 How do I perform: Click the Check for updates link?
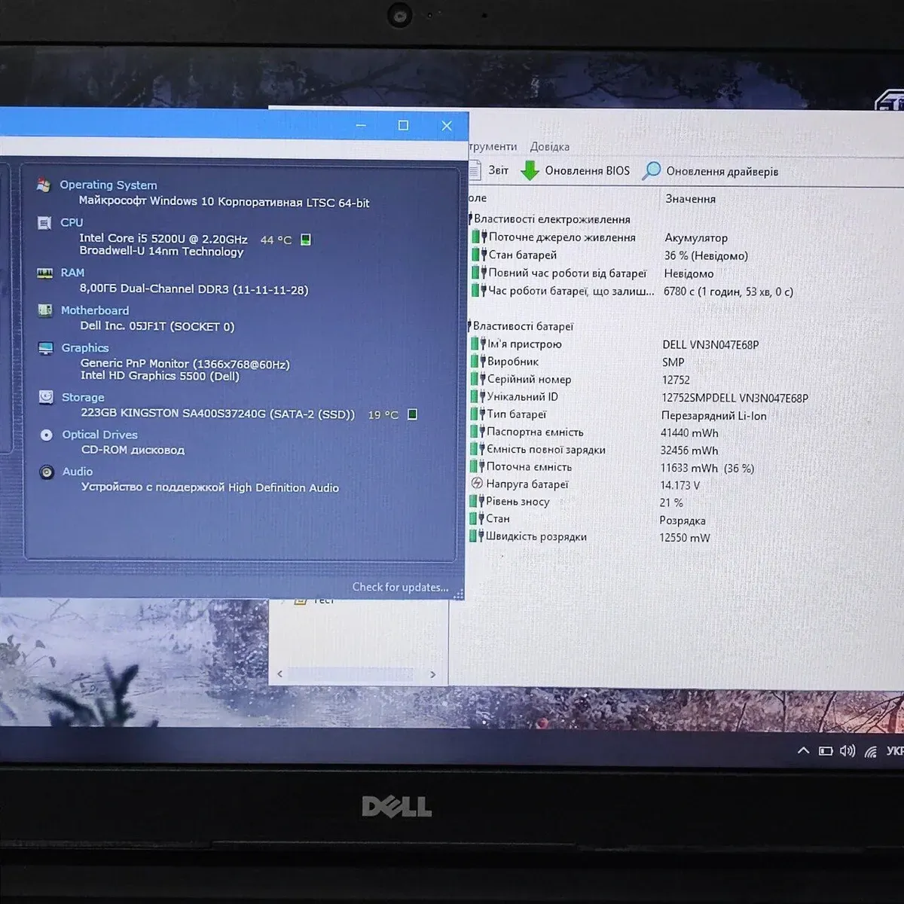[400, 588]
